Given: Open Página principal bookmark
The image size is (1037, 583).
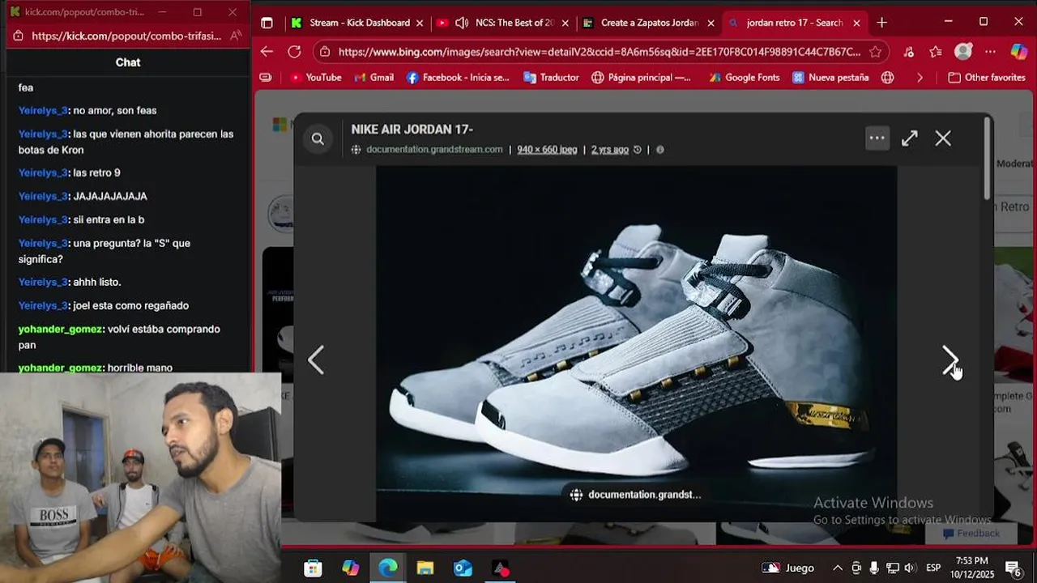Looking at the screenshot, I should 642,78.
